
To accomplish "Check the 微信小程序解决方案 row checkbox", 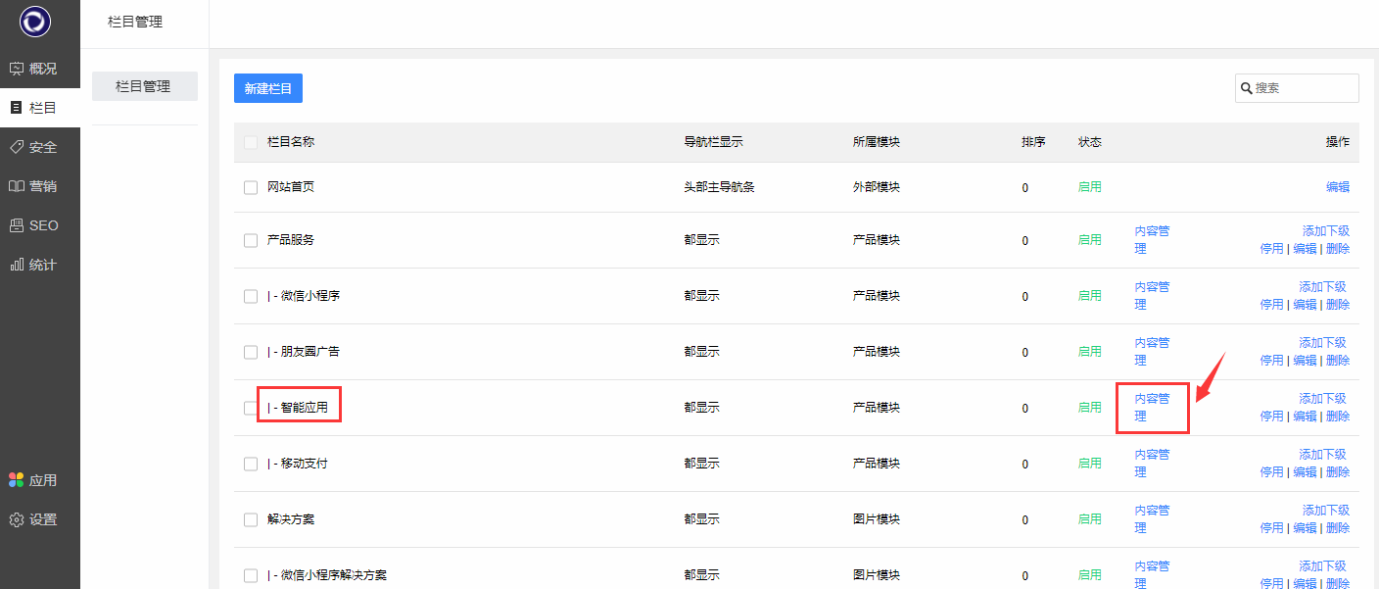I will [x=251, y=575].
